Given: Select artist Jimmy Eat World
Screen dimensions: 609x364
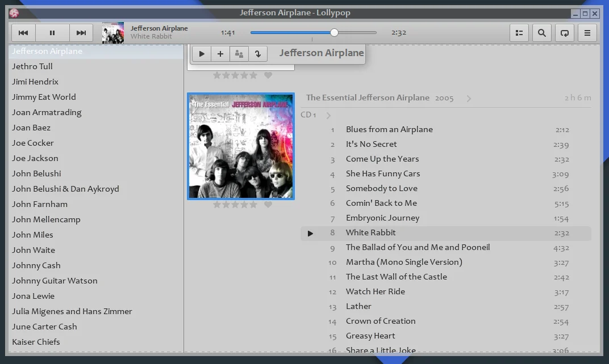Looking at the screenshot, I should (96, 97).
